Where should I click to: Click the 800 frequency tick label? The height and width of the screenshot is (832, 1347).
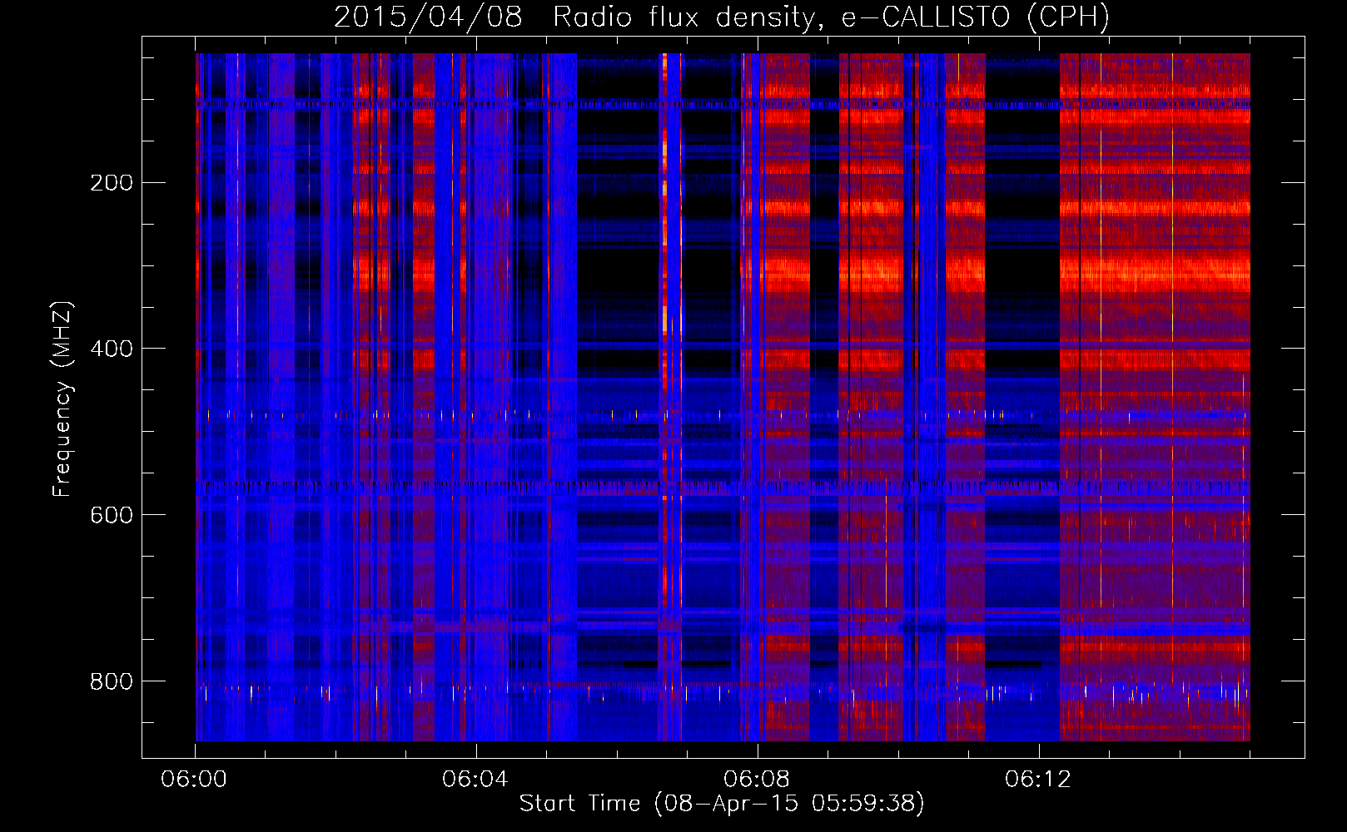click(112, 681)
